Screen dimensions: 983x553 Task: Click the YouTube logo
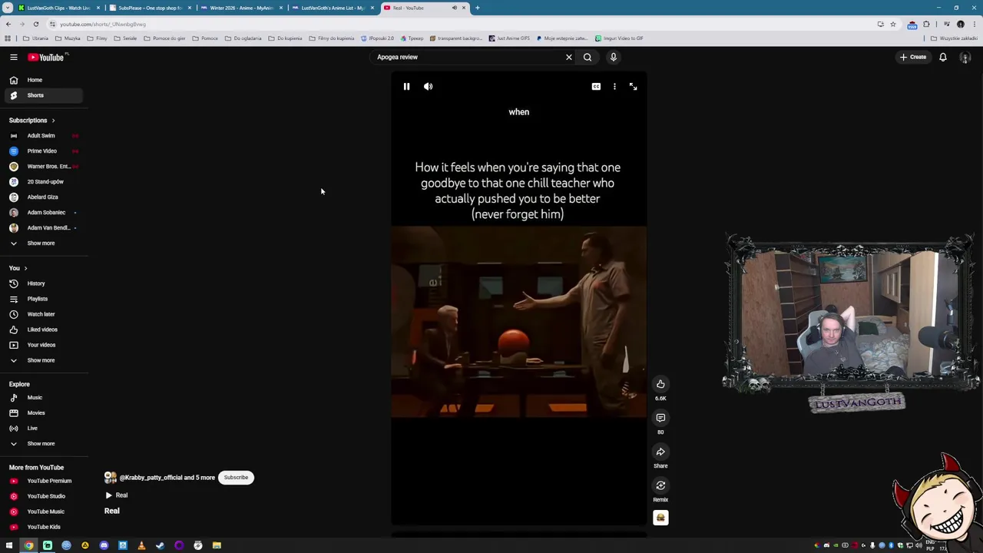click(x=48, y=57)
